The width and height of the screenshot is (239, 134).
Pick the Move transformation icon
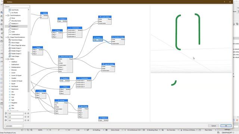point(10,18)
